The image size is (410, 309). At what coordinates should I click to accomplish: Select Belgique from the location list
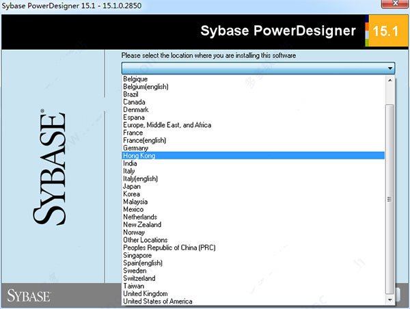253,79
